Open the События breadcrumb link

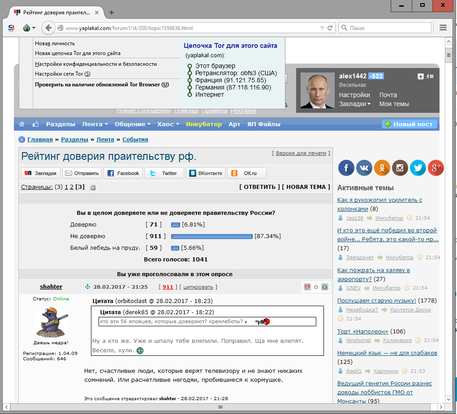(135, 140)
